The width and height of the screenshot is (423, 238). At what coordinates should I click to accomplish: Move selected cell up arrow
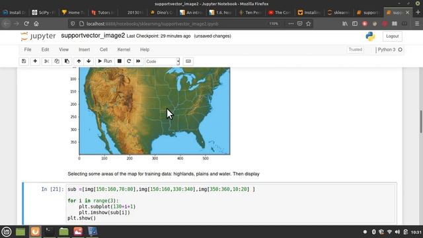[79, 61]
